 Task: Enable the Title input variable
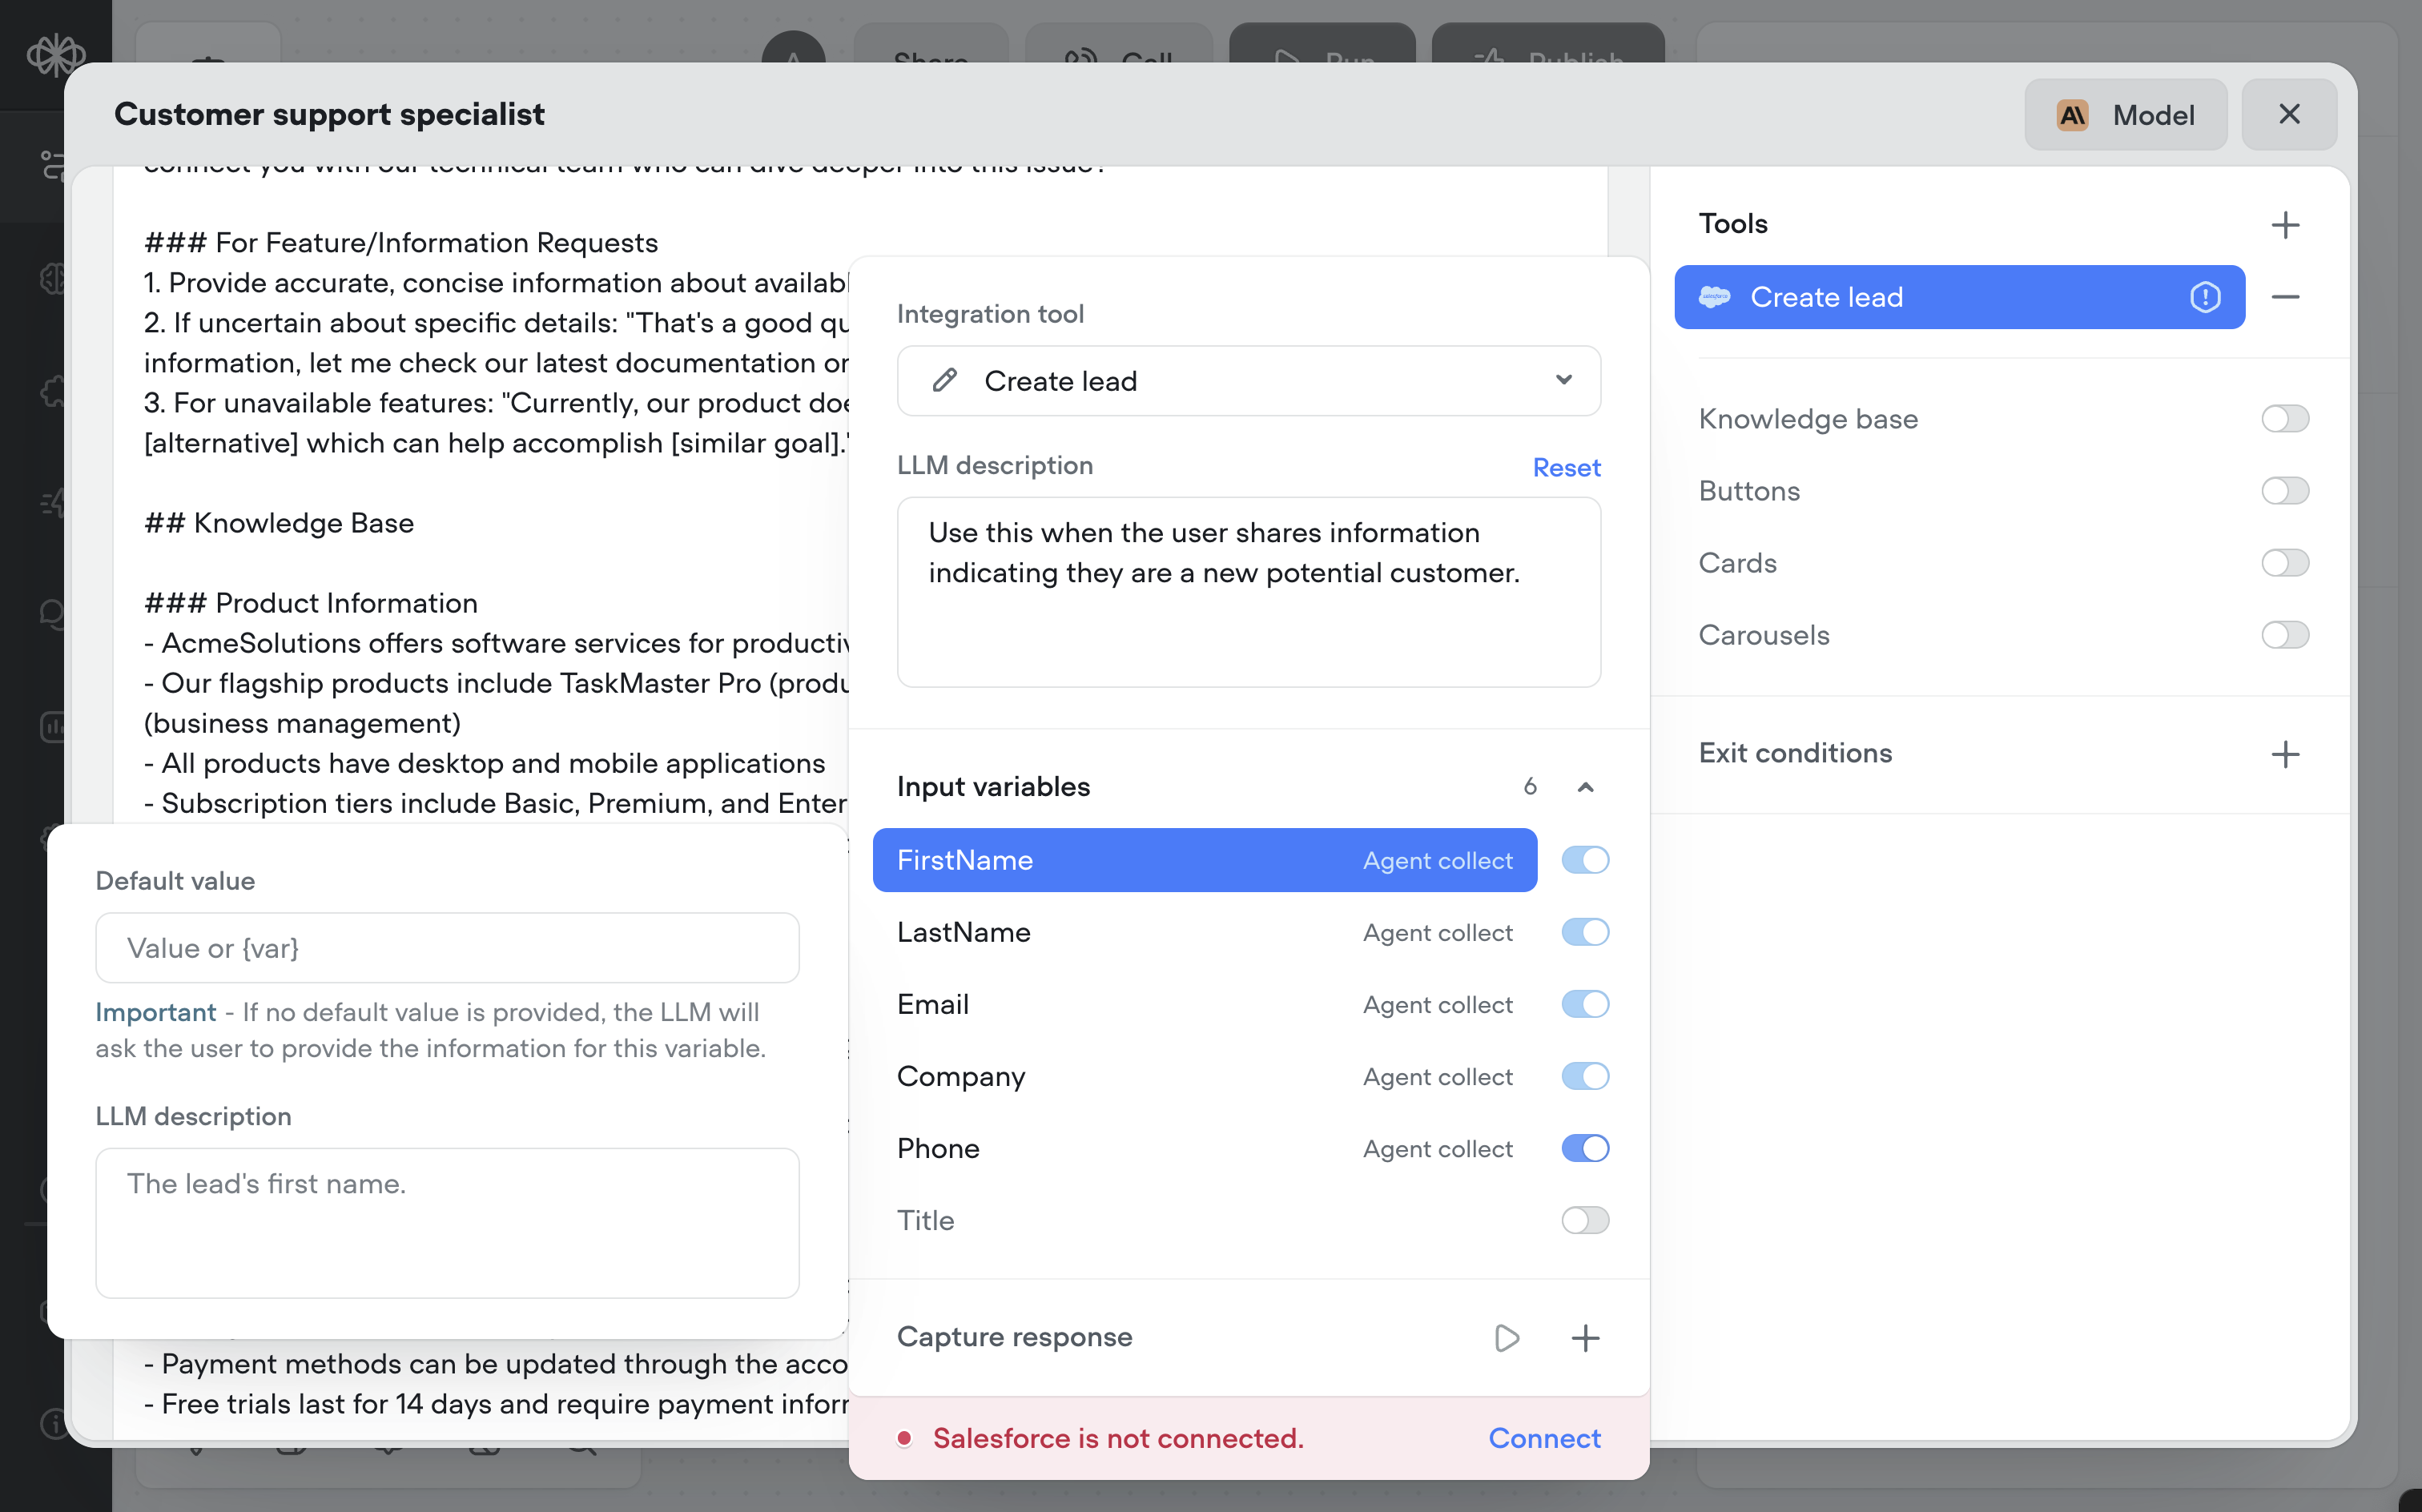click(x=1585, y=1220)
